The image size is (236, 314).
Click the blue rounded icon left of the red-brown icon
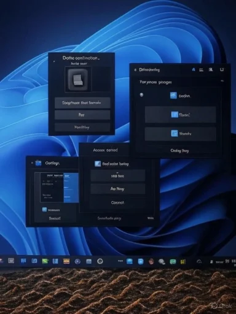(141, 261)
